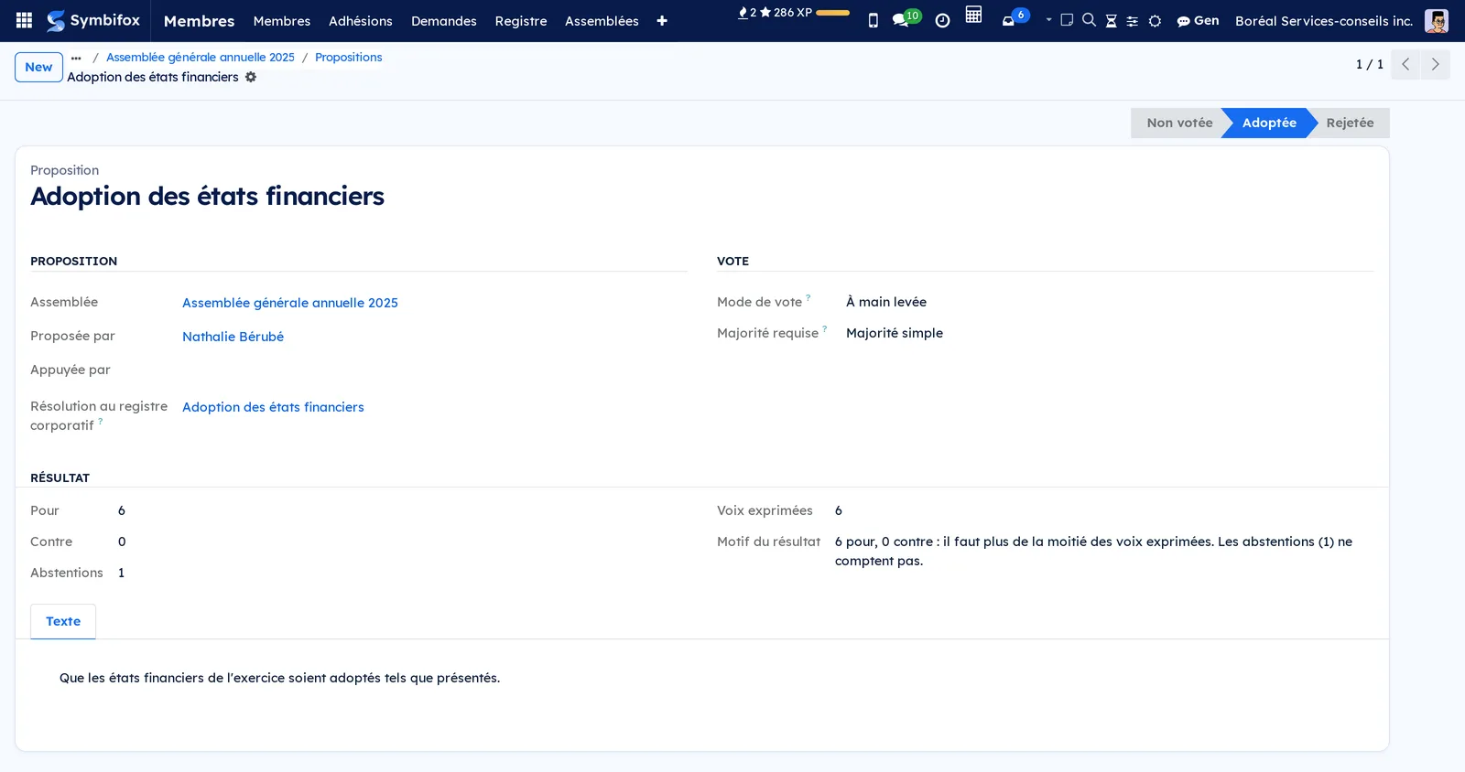Open the Membres app title
This screenshot has height=772, width=1465.
tap(199, 21)
